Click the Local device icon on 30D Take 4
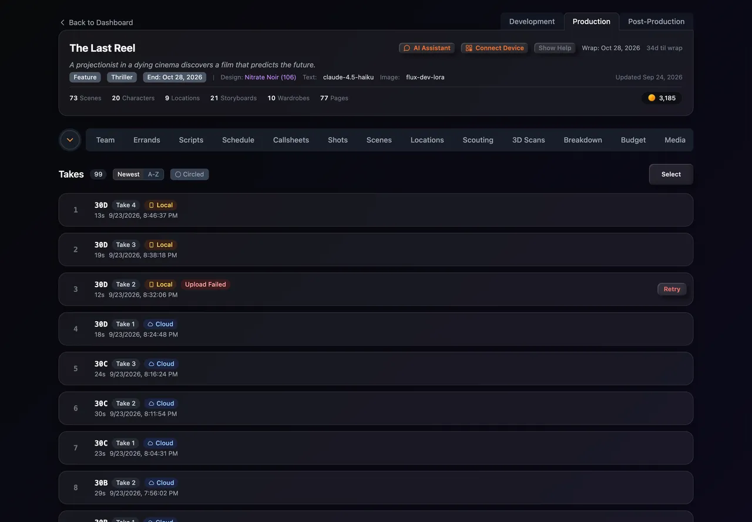This screenshot has height=522, width=752. pyautogui.click(x=152, y=206)
